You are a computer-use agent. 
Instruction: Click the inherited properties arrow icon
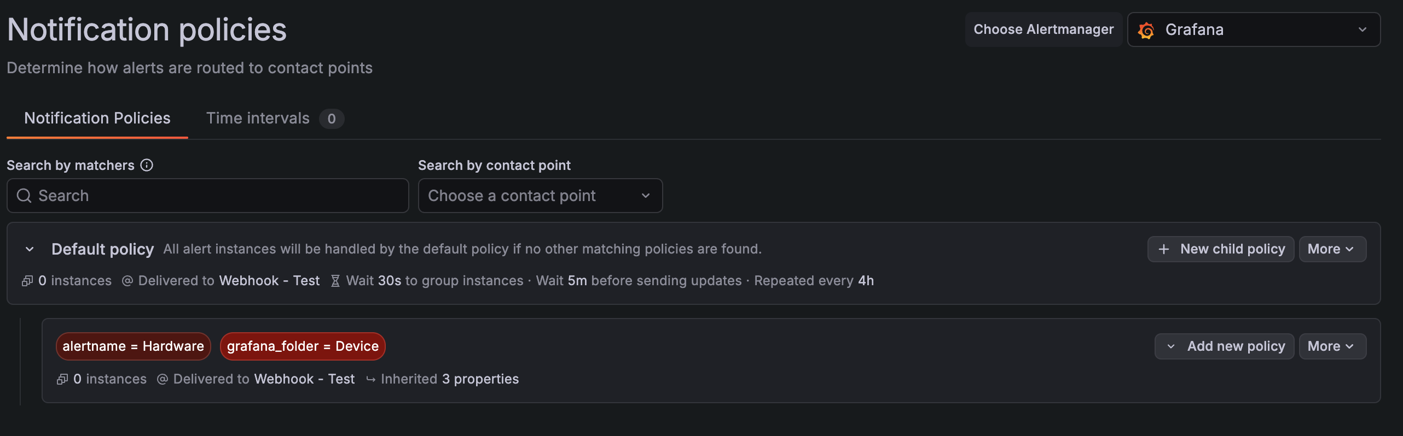pyautogui.click(x=370, y=379)
